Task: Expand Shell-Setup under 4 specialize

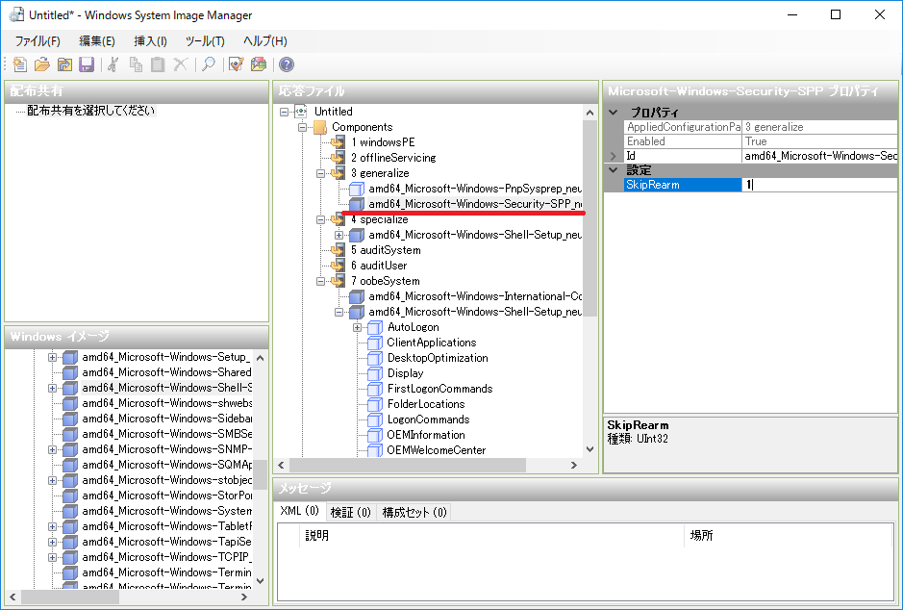Action: tap(339, 235)
